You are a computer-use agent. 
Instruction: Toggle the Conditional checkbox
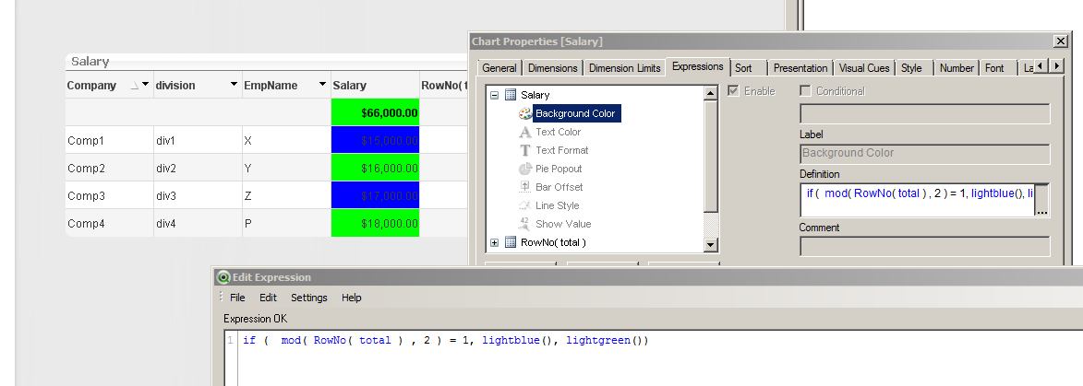[805, 91]
